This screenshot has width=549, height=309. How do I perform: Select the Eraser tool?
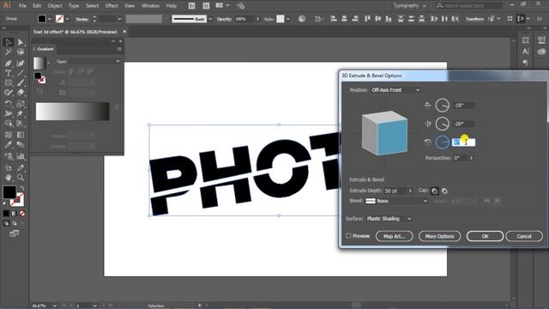21,93
